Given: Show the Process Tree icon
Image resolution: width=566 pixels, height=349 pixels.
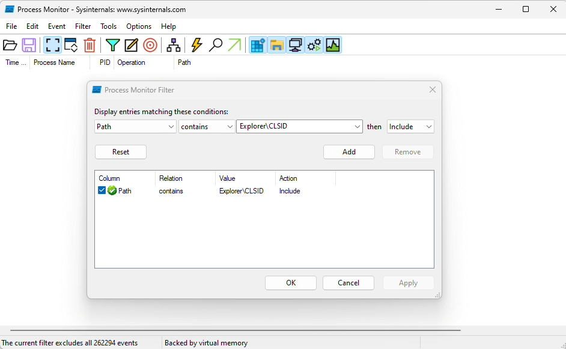Looking at the screenshot, I should click(174, 45).
